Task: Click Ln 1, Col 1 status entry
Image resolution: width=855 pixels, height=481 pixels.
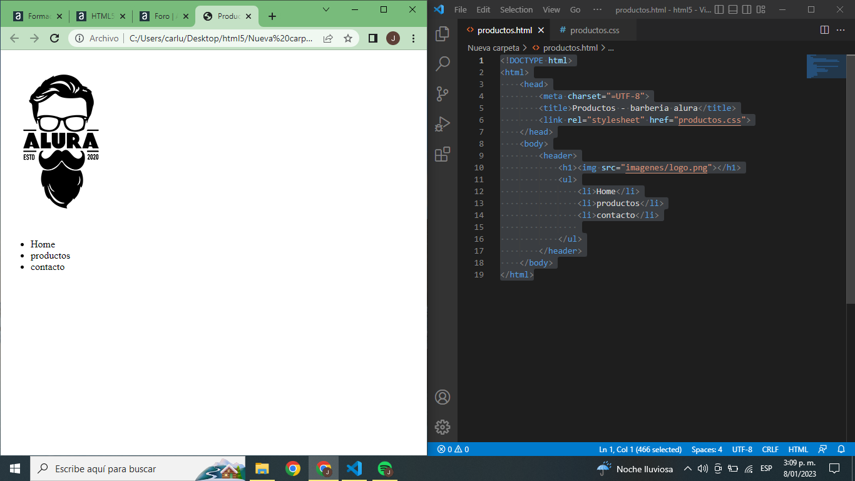Action: point(640,449)
